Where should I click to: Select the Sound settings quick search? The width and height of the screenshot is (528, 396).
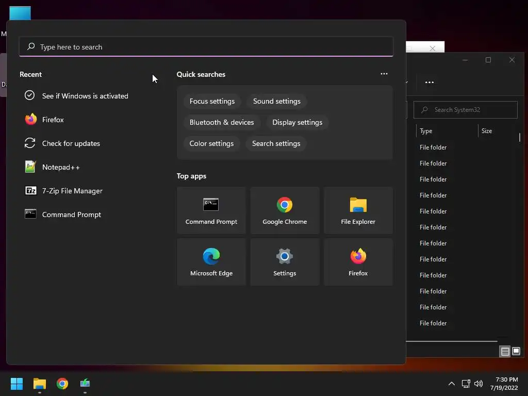pos(277,102)
